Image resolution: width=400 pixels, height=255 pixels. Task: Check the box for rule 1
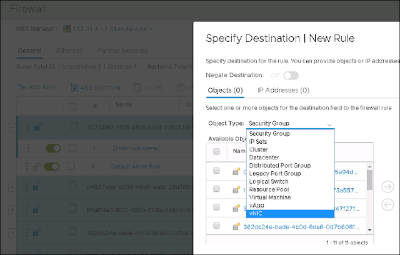click(72, 148)
